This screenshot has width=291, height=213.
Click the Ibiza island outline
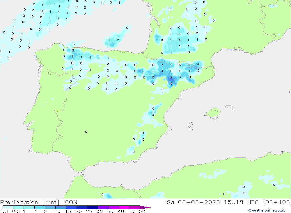(x=190, y=125)
